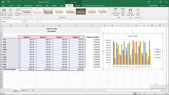Click zoom out minus button

tap(148, 93)
